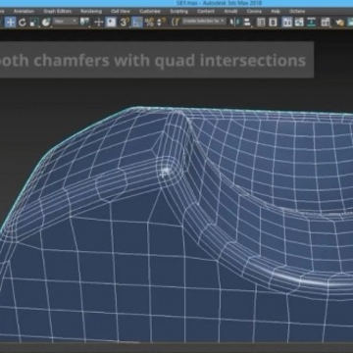This screenshot has height=353, width=353.
Task: Toggle Percent Snap
Action: tap(149, 23)
